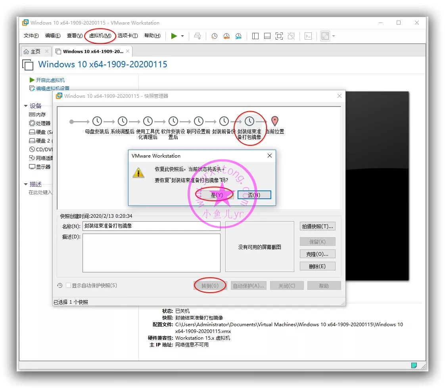Click the green power on play icon
445x388 pixels.
coord(174,36)
